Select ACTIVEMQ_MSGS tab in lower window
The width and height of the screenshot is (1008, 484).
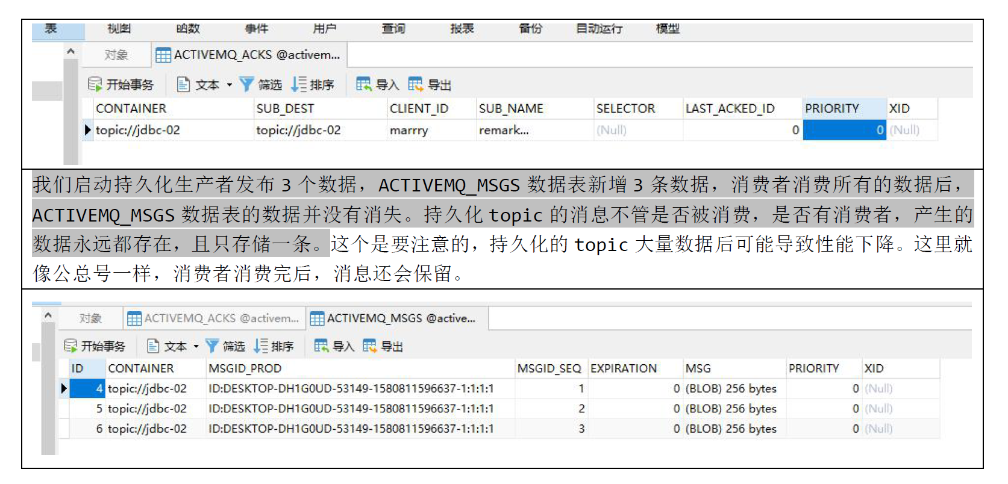(398, 318)
